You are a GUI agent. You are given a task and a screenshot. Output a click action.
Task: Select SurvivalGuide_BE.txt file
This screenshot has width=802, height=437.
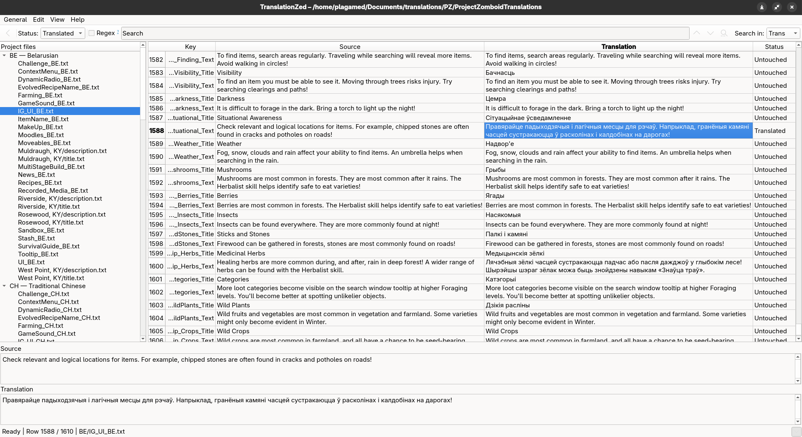coord(48,246)
